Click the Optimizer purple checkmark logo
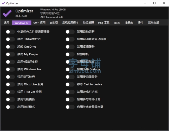 pyautogui.click(x=7, y=13)
